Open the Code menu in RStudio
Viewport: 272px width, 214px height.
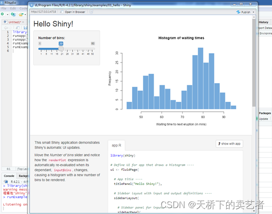click(x=23, y=8)
